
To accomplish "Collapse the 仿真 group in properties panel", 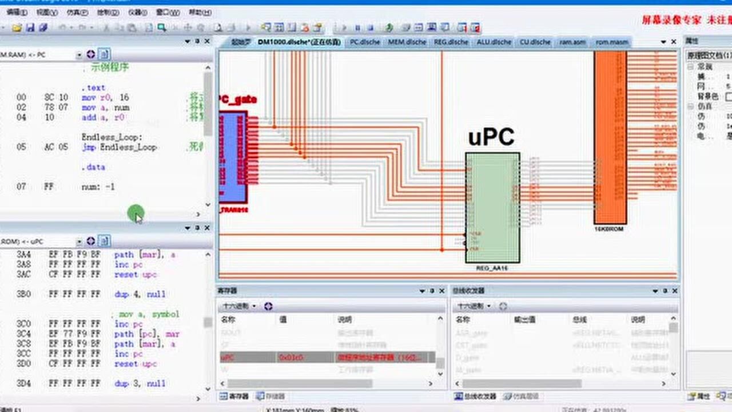I will tap(691, 106).
